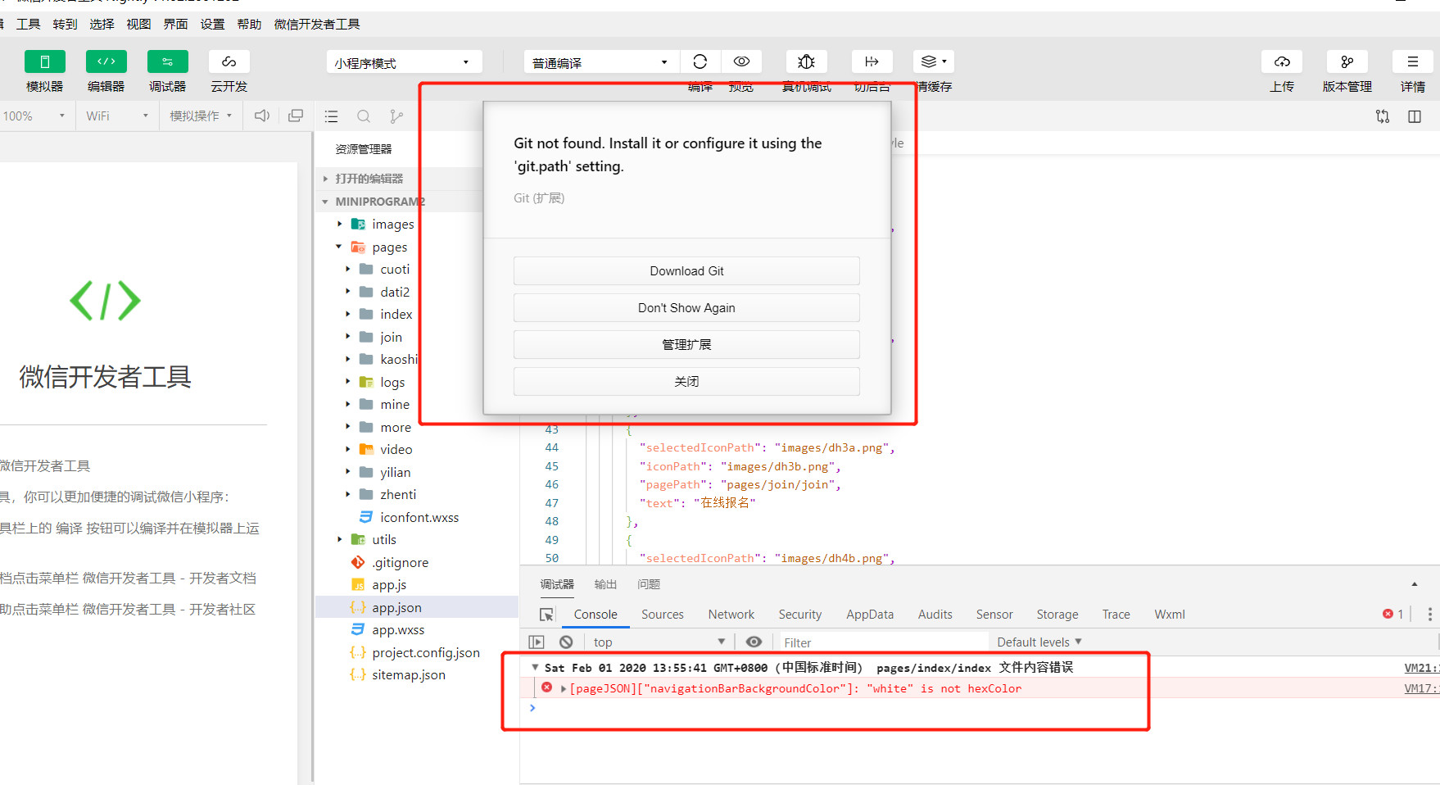Open the clear cache layers dropdown
1440x785 pixels.
click(x=934, y=61)
